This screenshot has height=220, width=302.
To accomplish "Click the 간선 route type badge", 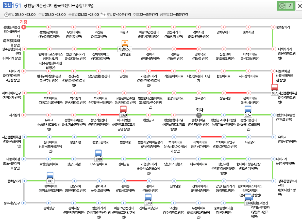I will tap(7, 5).
